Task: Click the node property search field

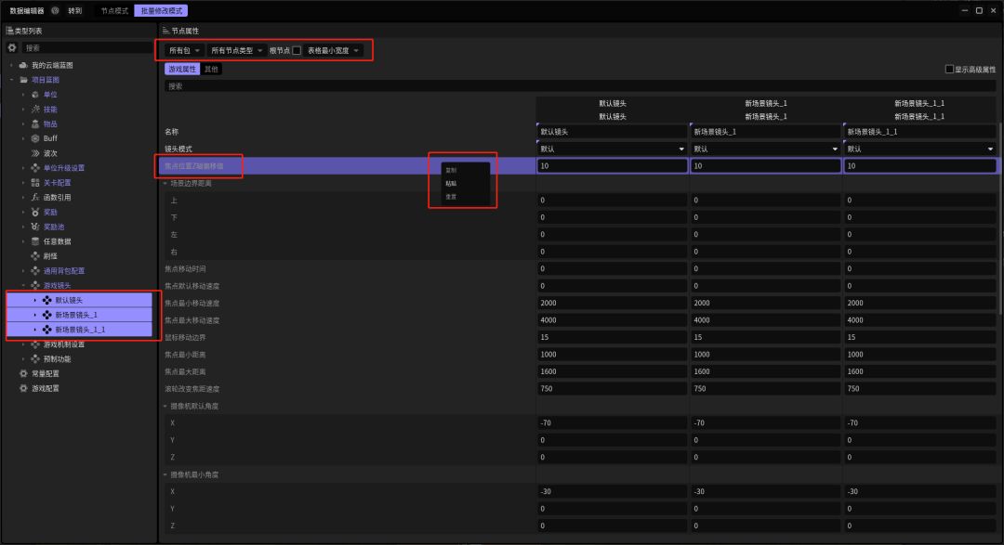Action: click(580, 86)
